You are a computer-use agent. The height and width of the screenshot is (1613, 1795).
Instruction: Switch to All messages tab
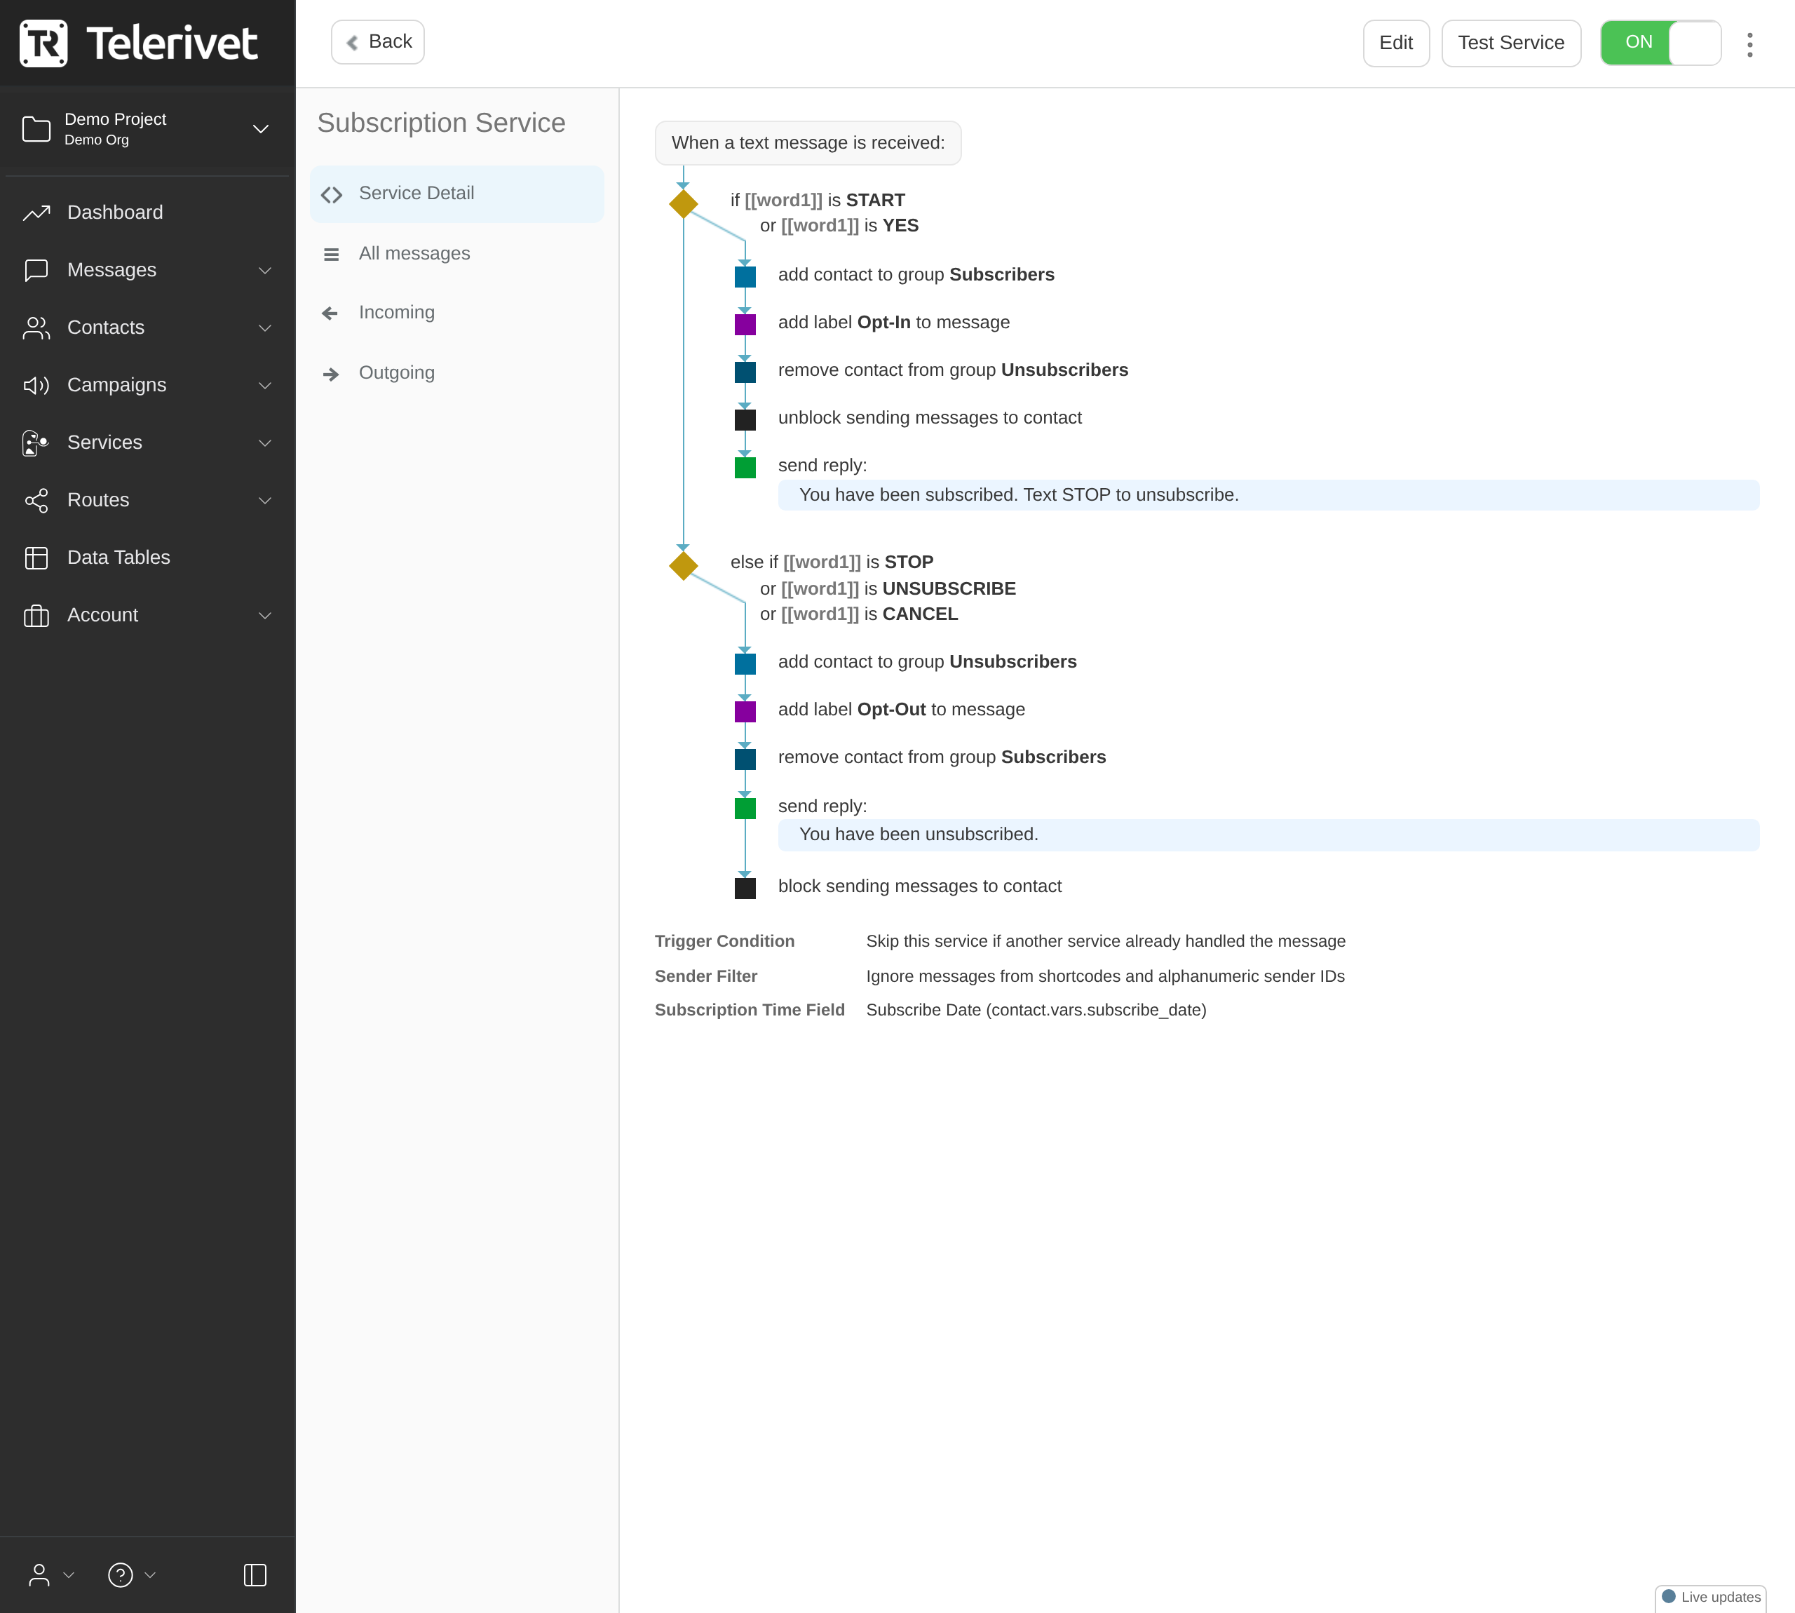(x=457, y=253)
